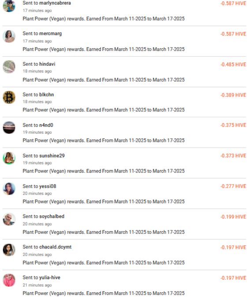The height and width of the screenshot is (297, 250).
Task: Open the marlyncabrera username link
Action: click(55, 3)
